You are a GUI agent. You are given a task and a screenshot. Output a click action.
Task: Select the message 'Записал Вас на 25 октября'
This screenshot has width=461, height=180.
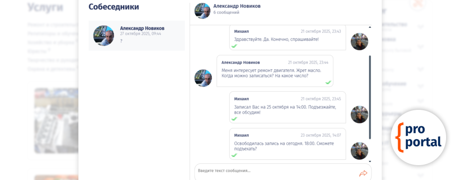click(285, 109)
